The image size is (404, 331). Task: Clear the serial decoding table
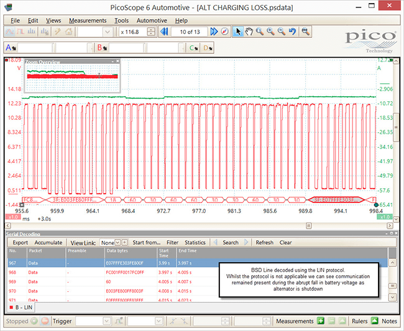tap(285, 242)
